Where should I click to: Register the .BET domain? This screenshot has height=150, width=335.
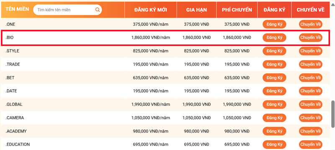point(274,78)
